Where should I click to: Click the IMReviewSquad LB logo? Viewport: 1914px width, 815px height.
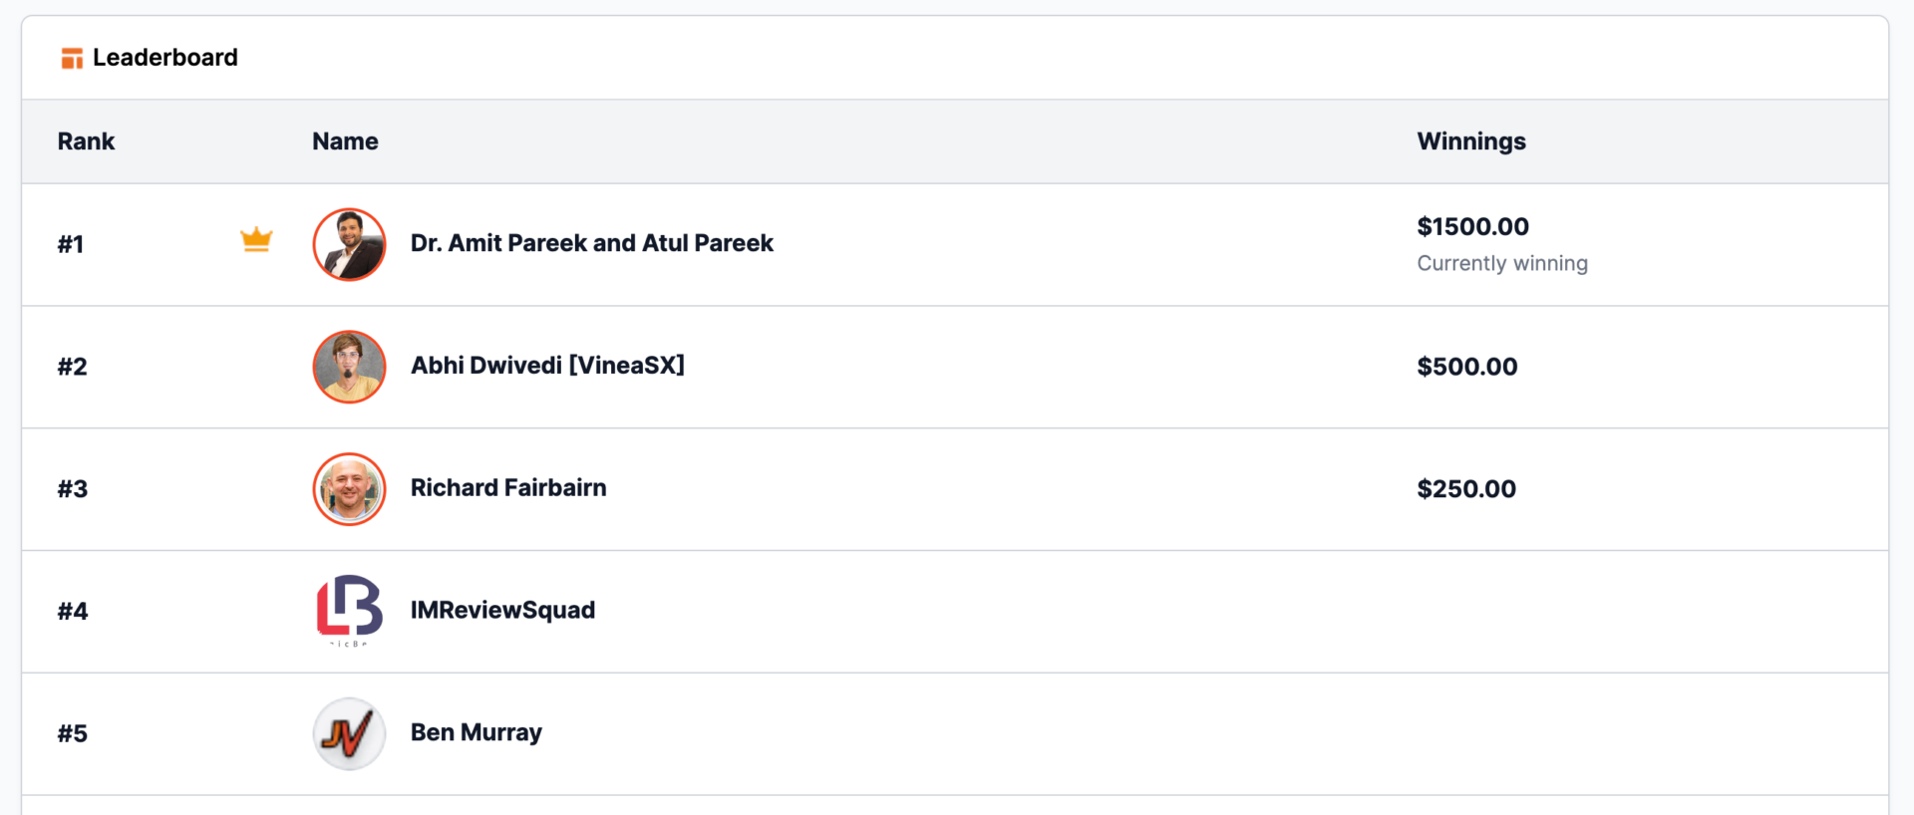click(349, 611)
